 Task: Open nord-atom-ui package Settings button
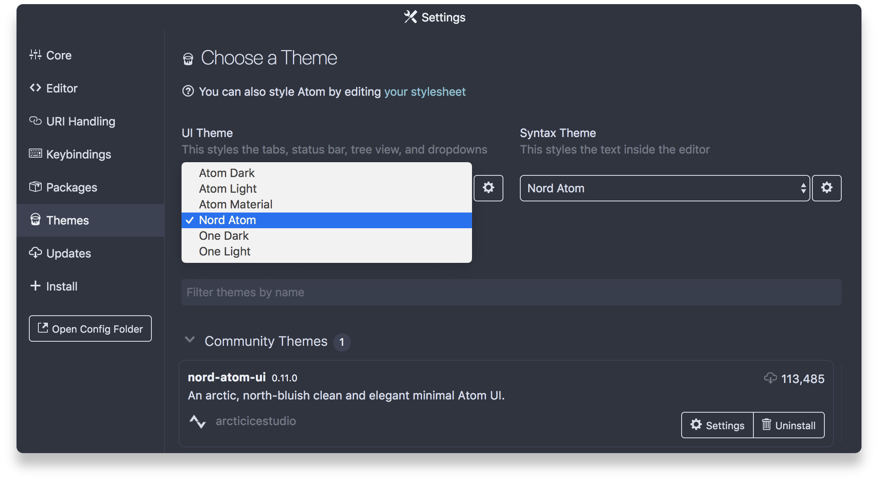718,425
